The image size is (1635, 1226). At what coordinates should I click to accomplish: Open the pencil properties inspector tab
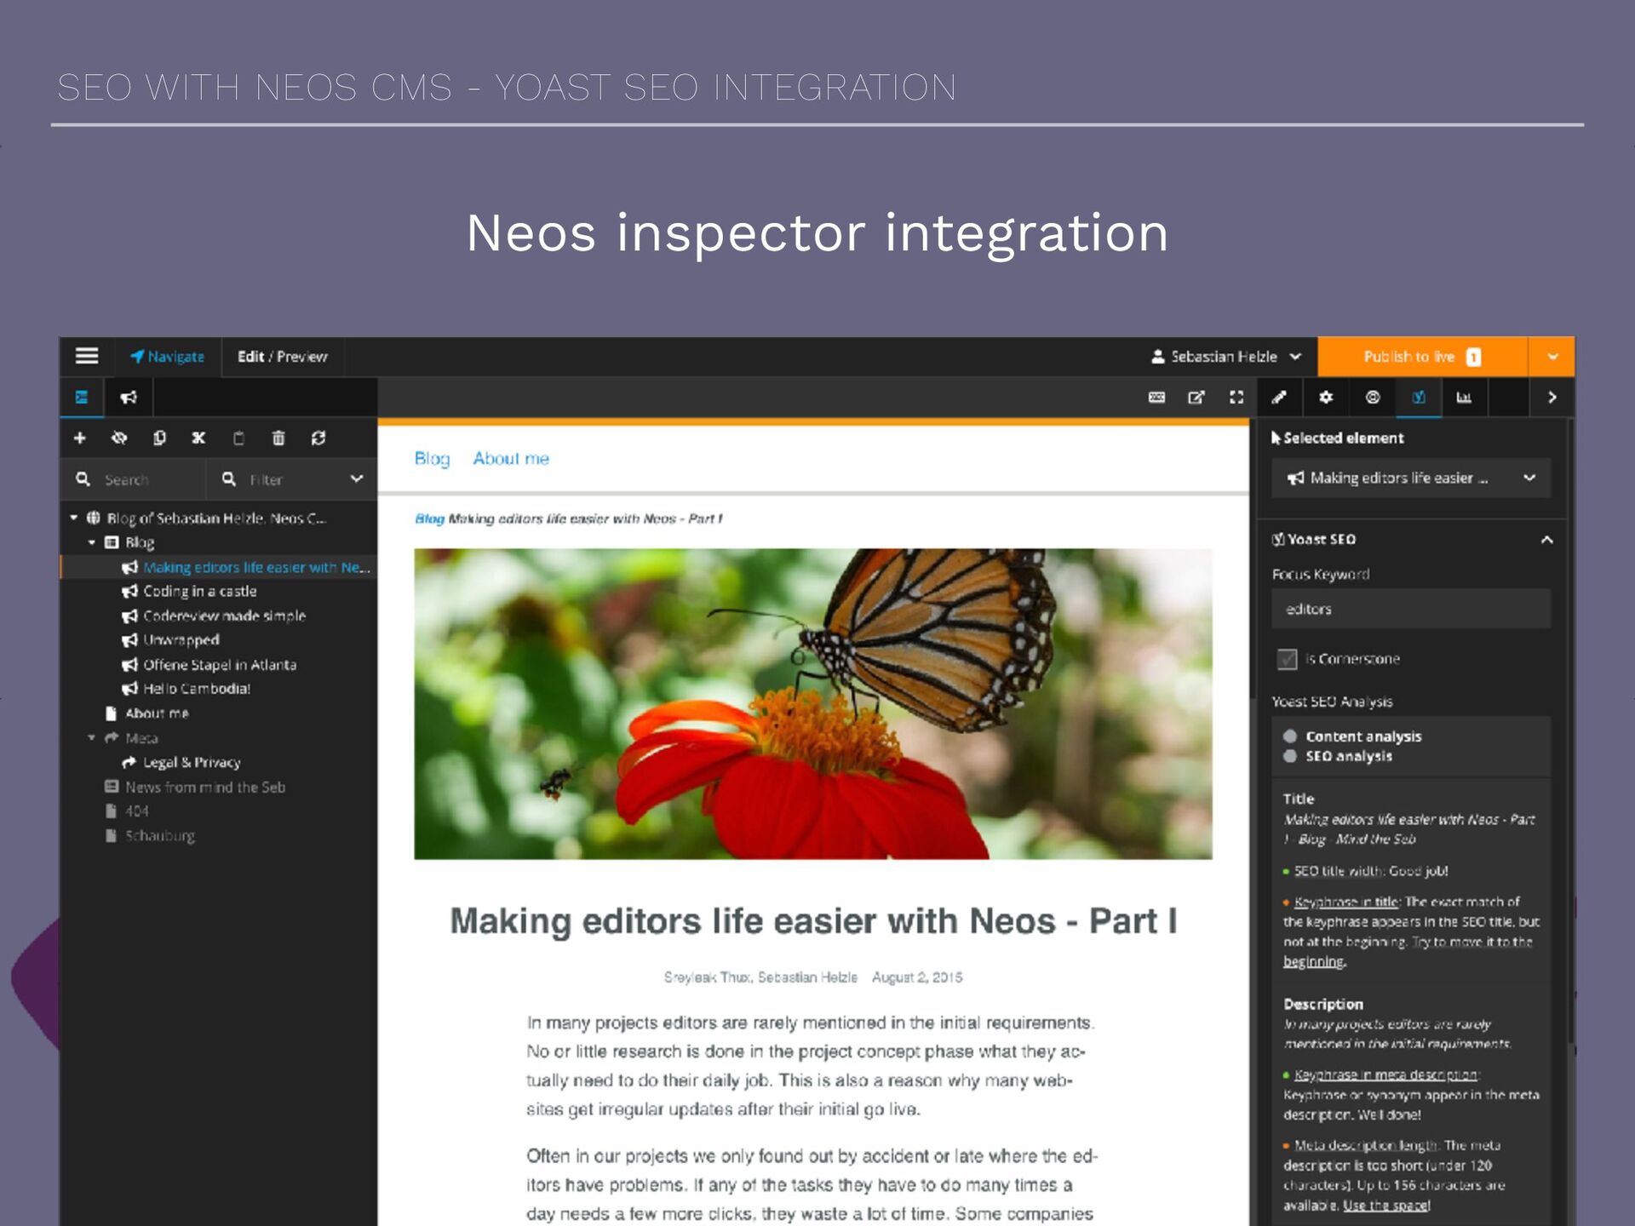point(1279,397)
